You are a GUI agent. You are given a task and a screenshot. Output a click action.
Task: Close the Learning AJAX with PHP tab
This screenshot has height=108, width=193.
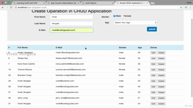click(44, 3)
